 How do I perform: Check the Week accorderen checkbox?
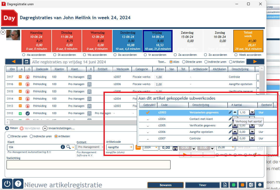coord(236,55)
